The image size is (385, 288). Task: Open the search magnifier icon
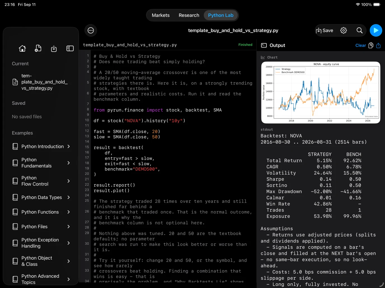click(360, 30)
